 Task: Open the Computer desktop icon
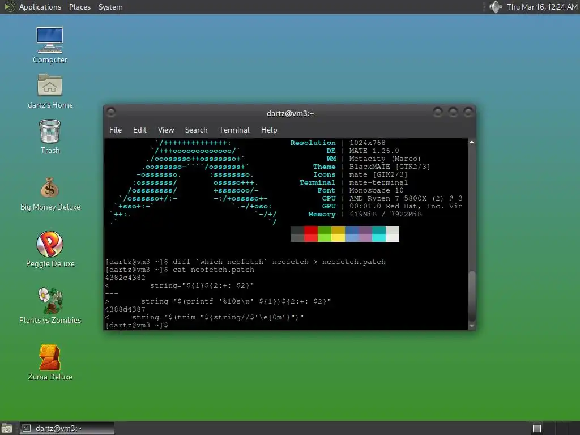(50, 40)
